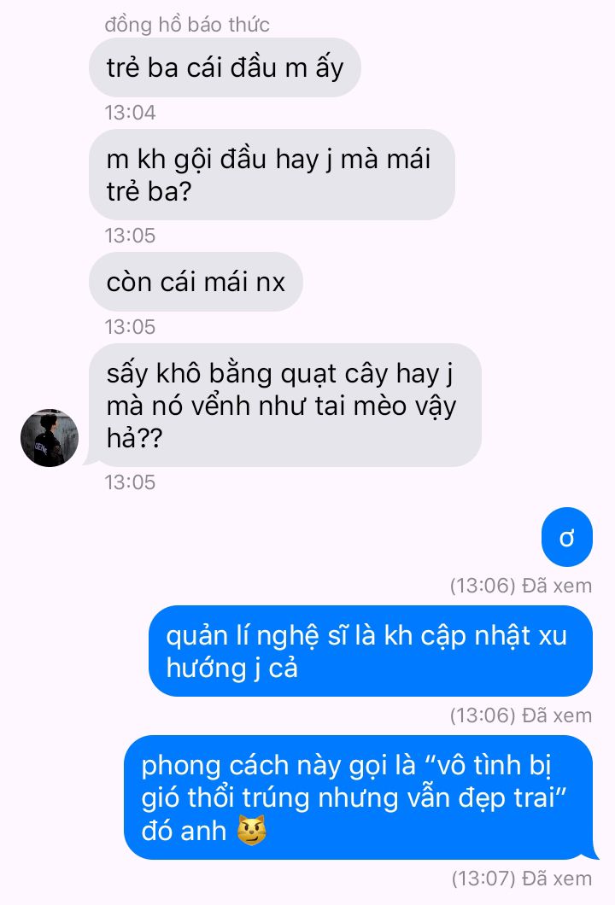Tap 'Đã xem' receipt beside 13:07
Screen dimensions: 615x905
557,879
